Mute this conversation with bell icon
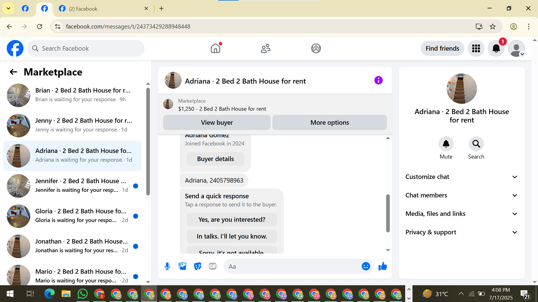This screenshot has width=538, height=302. pyautogui.click(x=446, y=144)
